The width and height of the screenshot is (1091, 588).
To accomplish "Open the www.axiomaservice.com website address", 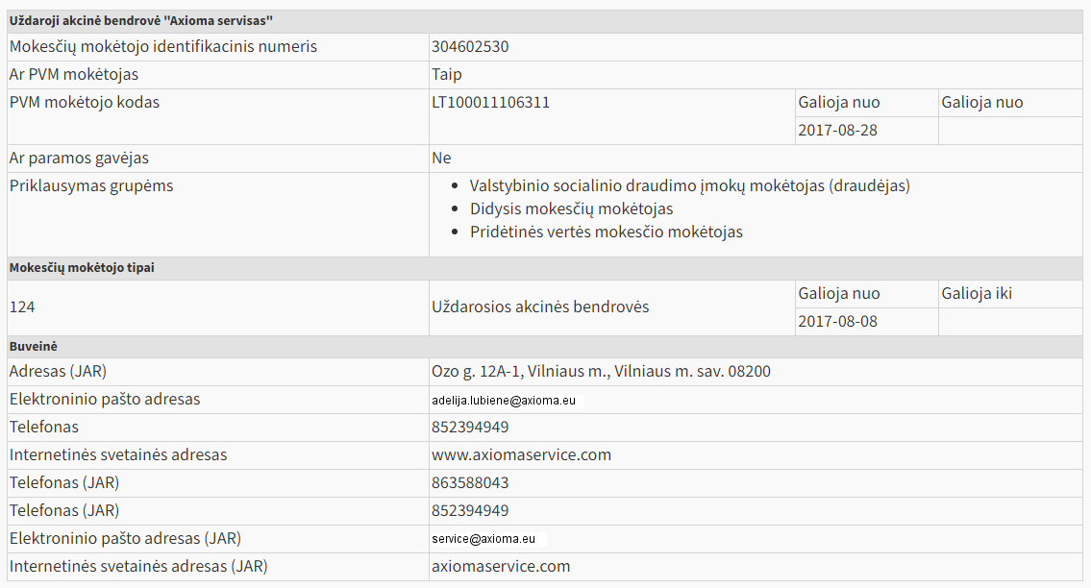I will (x=521, y=455).
